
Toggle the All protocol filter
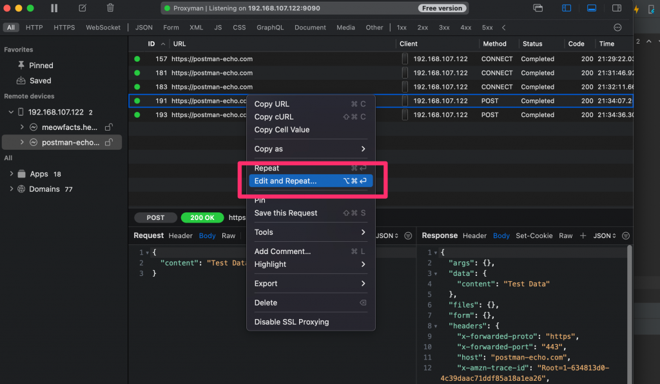pos(11,28)
